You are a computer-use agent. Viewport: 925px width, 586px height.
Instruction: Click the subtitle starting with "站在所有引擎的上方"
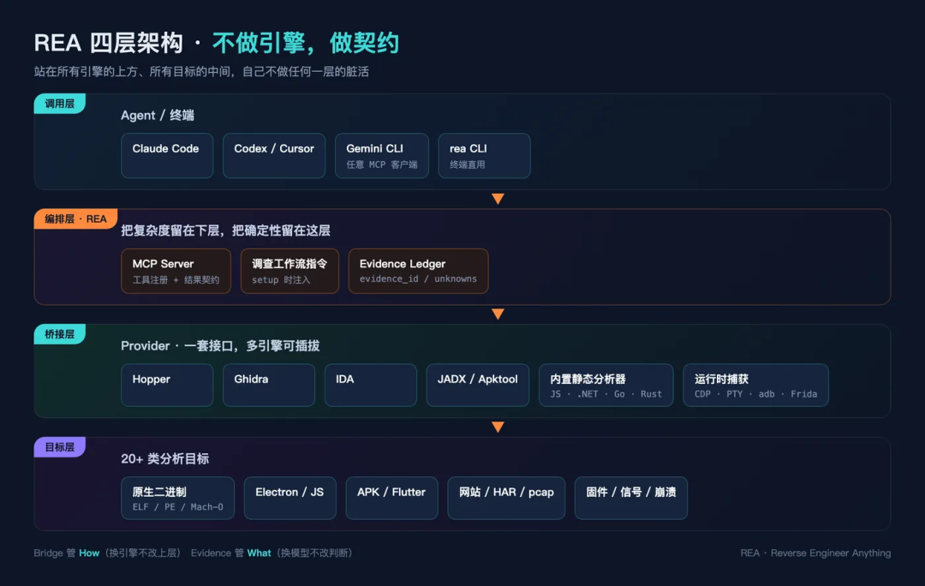click(x=201, y=71)
